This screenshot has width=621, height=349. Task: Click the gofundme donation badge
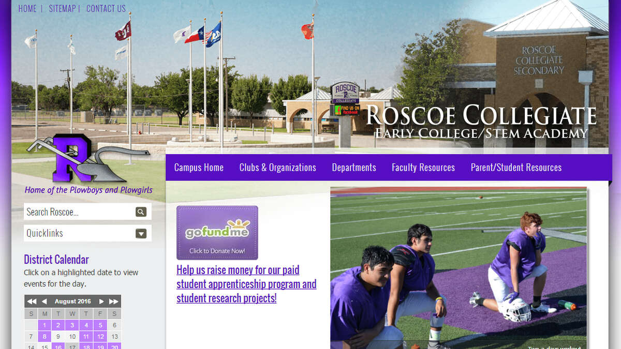point(217,233)
